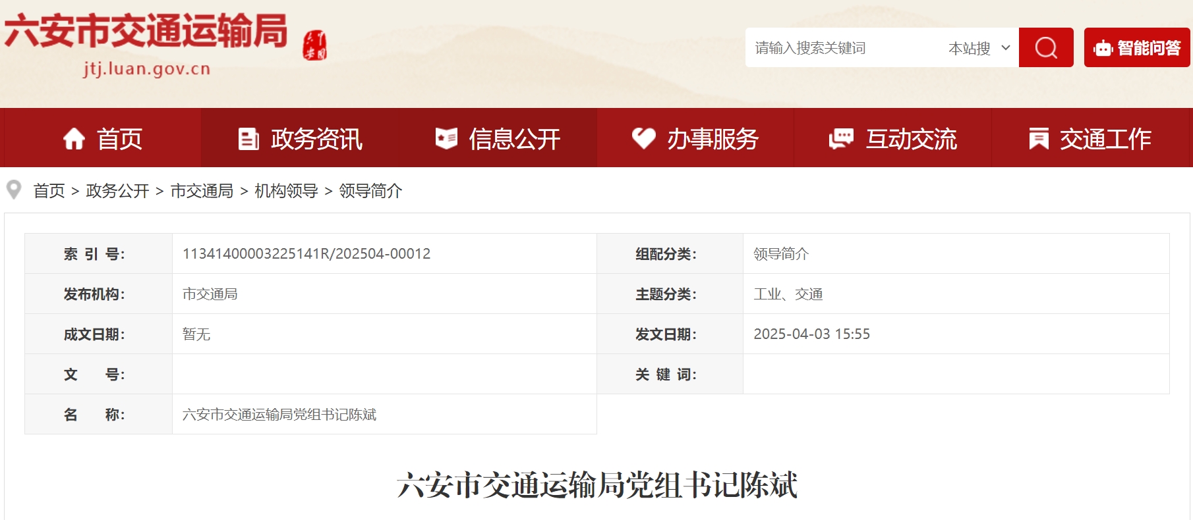Expand the 本站搜 search scope dropdown
Image resolution: width=1193 pixels, height=520 pixels.
978,48
